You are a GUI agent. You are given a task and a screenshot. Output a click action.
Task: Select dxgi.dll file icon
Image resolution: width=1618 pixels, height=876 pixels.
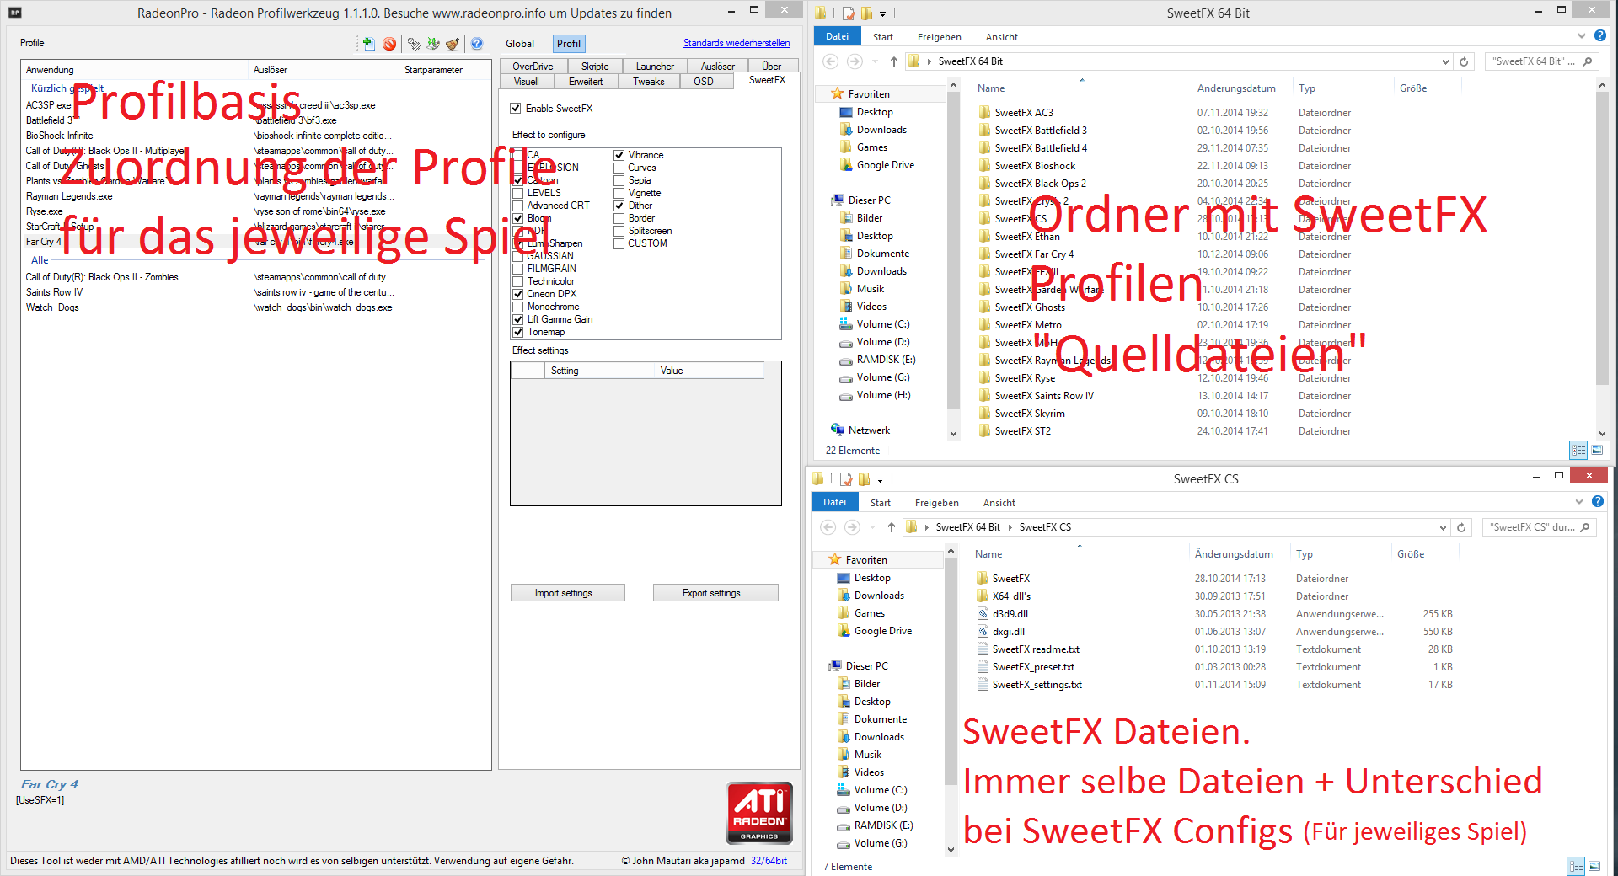pos(983,632)
